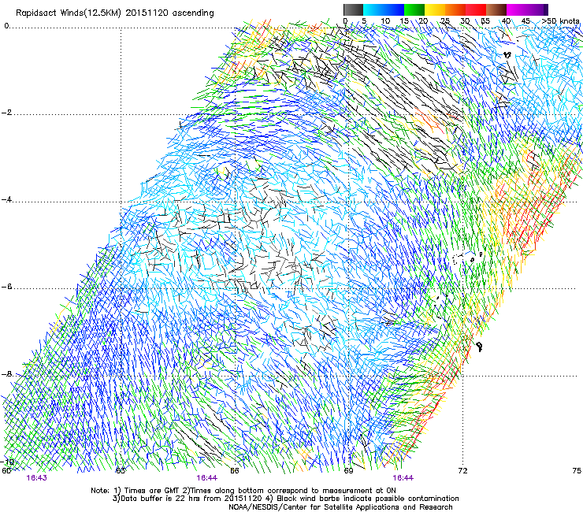Click the orange 25-30 knots color bar segment

click(455, 9)
